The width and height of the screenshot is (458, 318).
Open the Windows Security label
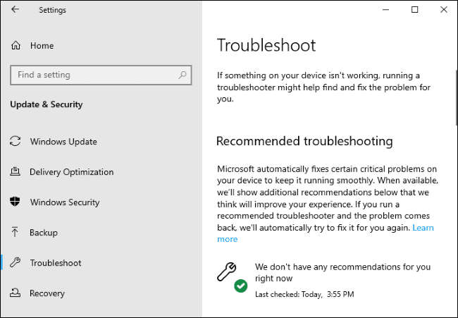point(65,202)
